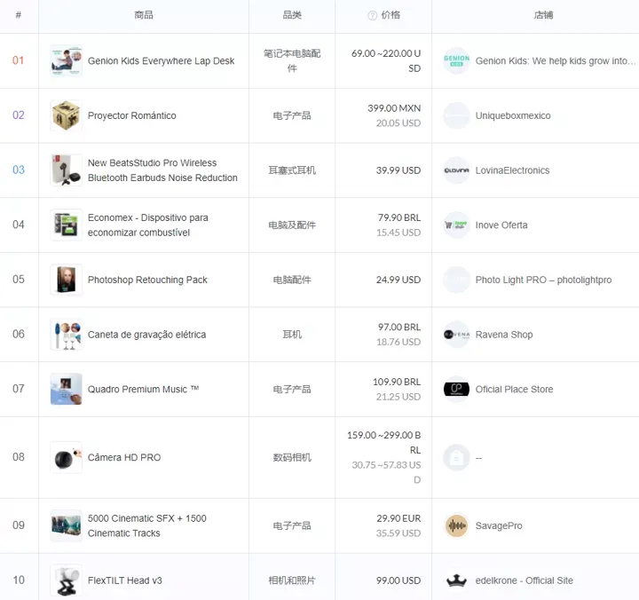Open the Genion Kids store logo
639x600 pixels.
pos(456,60)
